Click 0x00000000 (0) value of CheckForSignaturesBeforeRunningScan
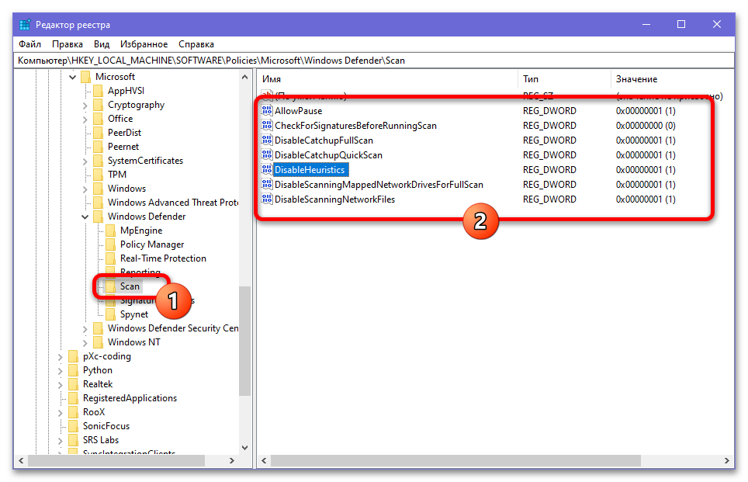Viewport: 748px width, 482px height. click(x=646, y=126)
